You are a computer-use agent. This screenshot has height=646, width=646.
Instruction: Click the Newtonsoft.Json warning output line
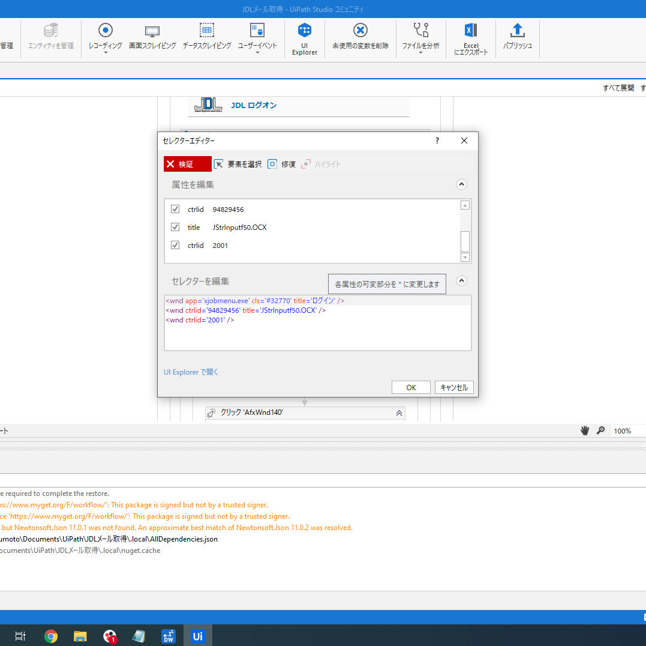click(x=176, y=528)
